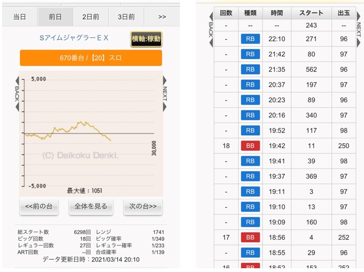
Task: Click count 18 in the 回数 column
Action: pos(226,146)
